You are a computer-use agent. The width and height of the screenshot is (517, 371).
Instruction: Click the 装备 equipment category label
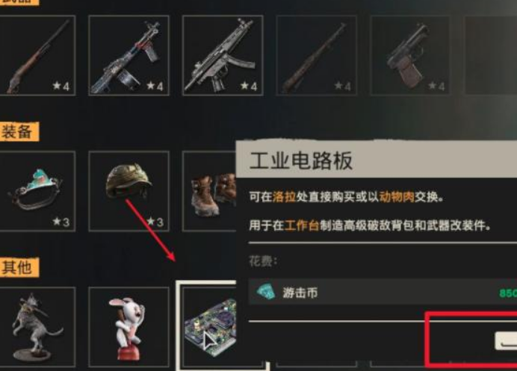(x=18, y=132)
